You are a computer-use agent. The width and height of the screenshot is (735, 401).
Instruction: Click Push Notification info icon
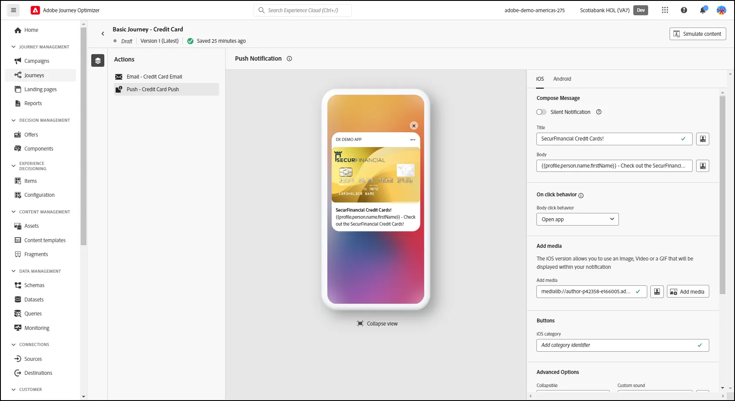pos(289,58)
